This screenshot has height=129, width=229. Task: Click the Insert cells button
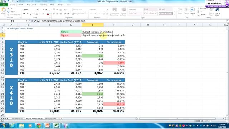180,11
